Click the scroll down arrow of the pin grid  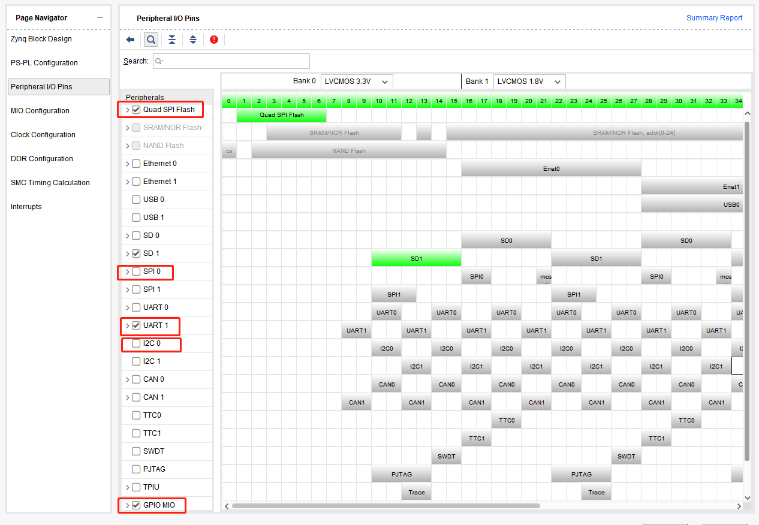(747, 497)
